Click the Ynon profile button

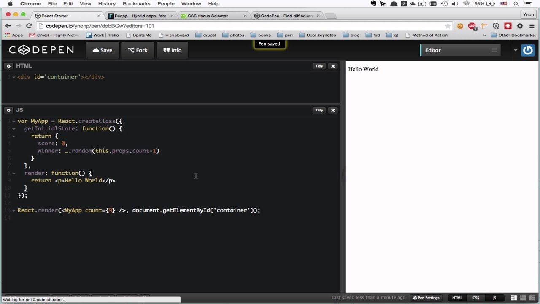point(529,14)
